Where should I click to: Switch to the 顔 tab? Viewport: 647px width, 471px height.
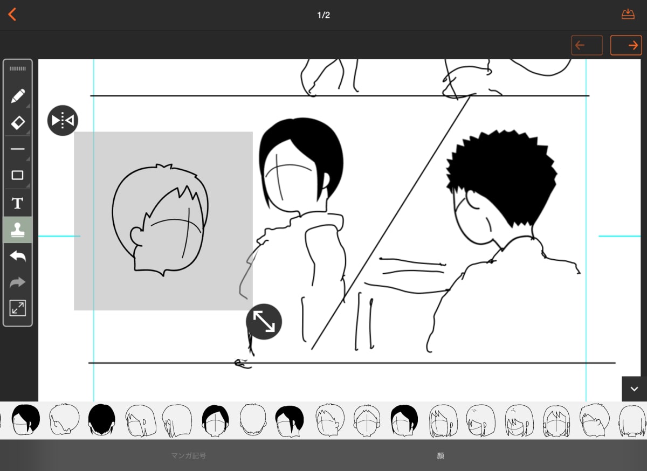click(441, 455)
